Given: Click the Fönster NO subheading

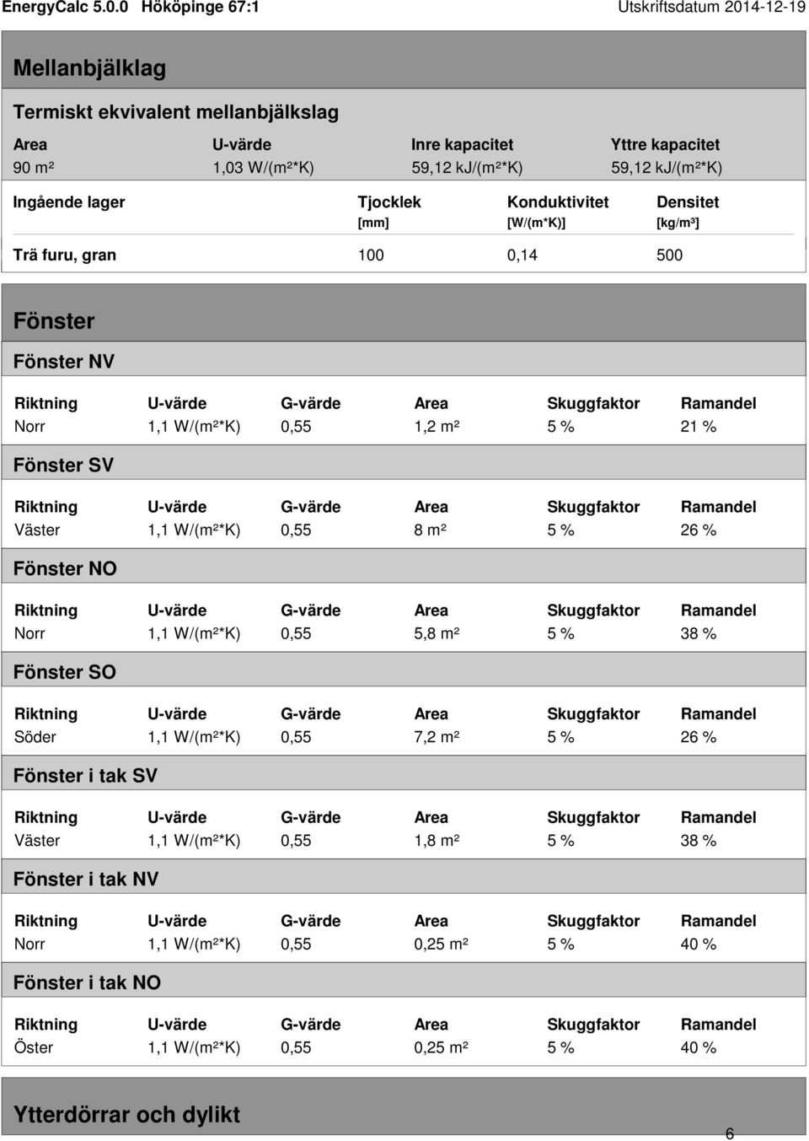Looking at the screenshot, I should tap(65, 568).
